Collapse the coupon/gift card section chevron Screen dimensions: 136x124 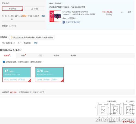click(21, 50)
